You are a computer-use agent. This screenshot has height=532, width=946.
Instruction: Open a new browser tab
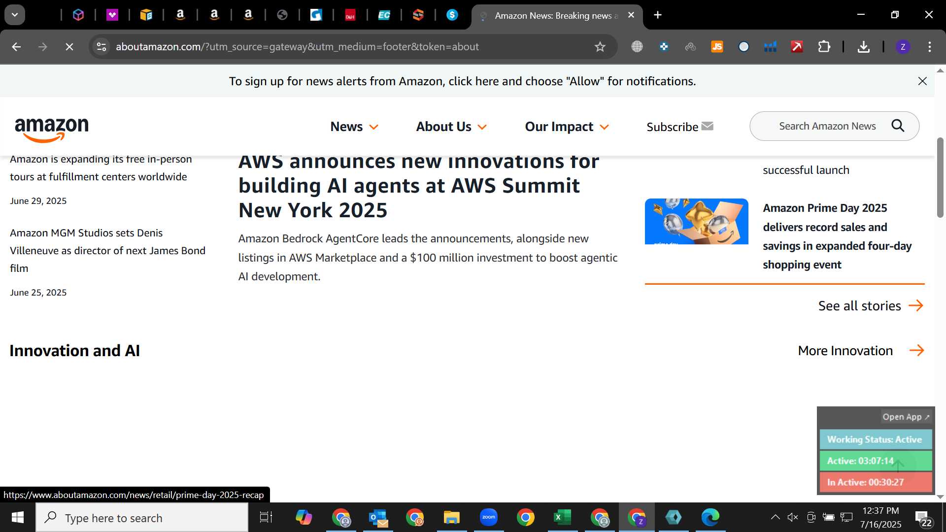(x=658, y=15)
